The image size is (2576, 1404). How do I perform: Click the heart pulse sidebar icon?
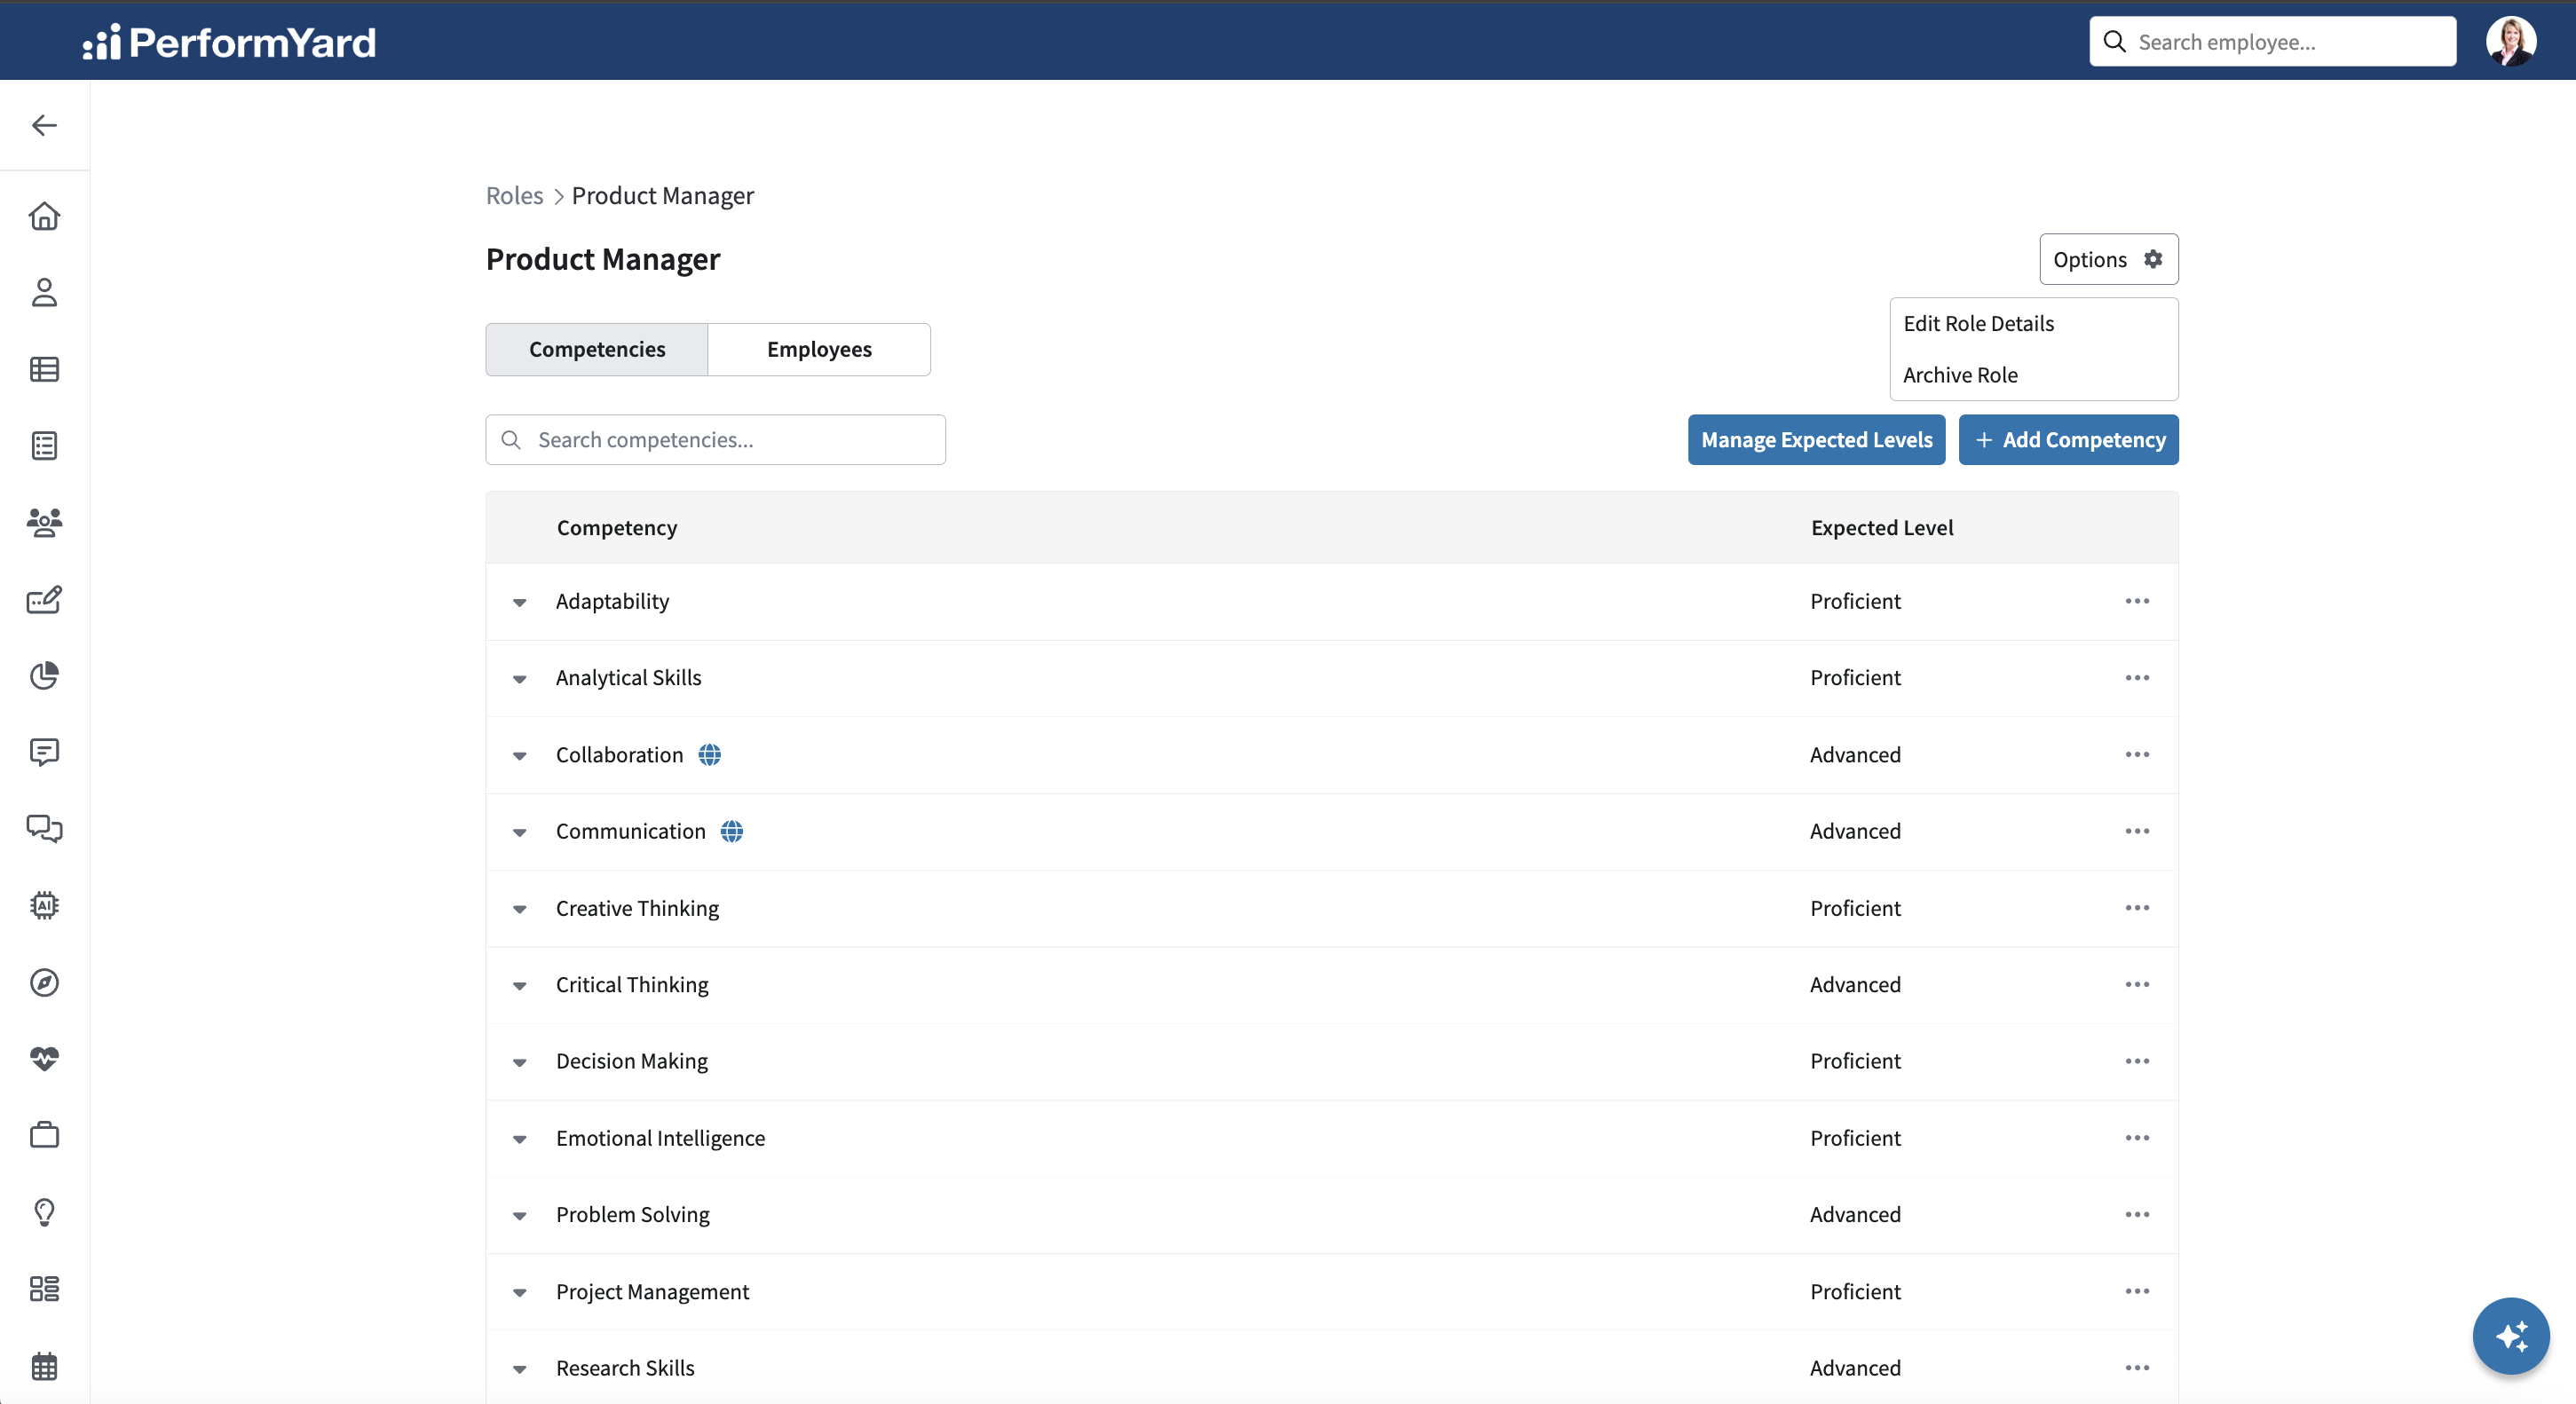[44, 1058]
